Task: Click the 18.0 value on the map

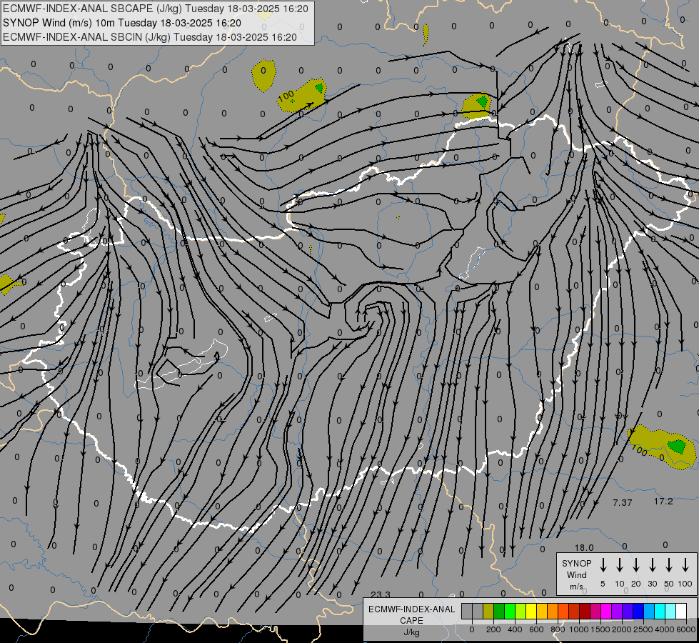Action: point(584,547)
